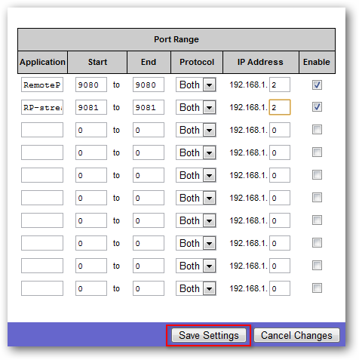
Task: Click the Save Settings button
Action: tap(209, 335)
